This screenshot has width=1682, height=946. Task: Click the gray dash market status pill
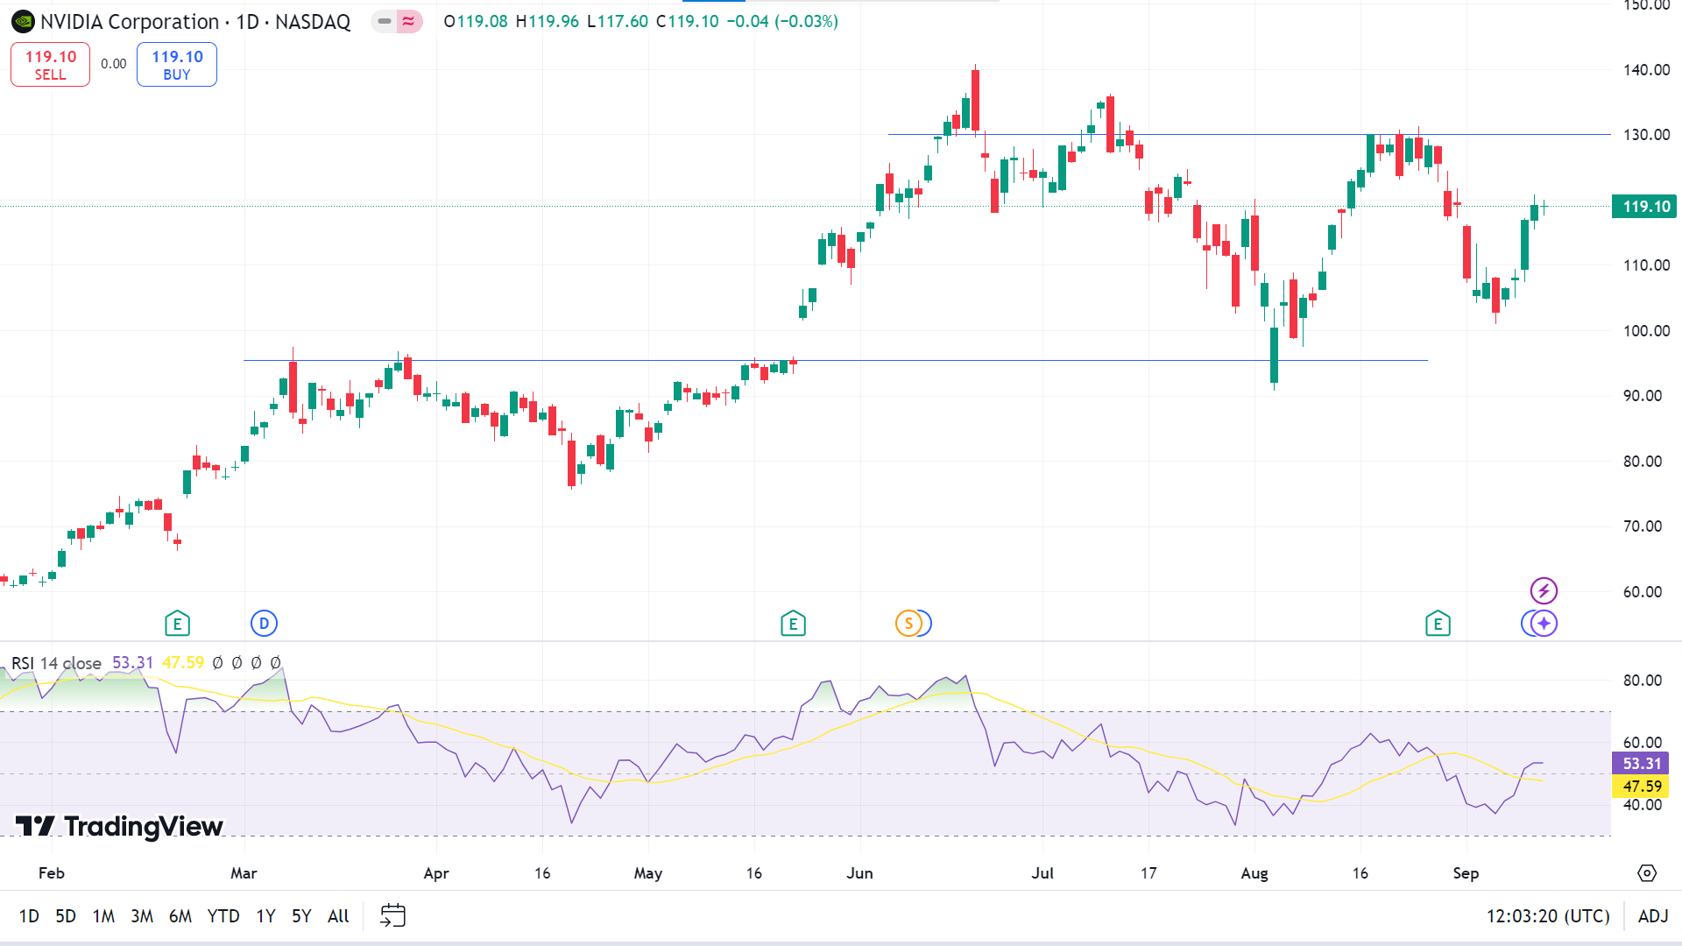(384, 21)
